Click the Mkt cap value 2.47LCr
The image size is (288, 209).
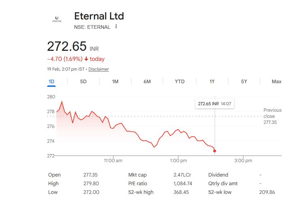[x=182, y=175]
